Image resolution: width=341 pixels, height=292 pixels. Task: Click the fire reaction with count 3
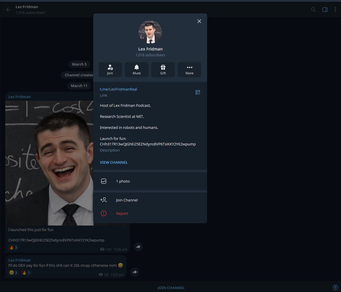[13, 248]
